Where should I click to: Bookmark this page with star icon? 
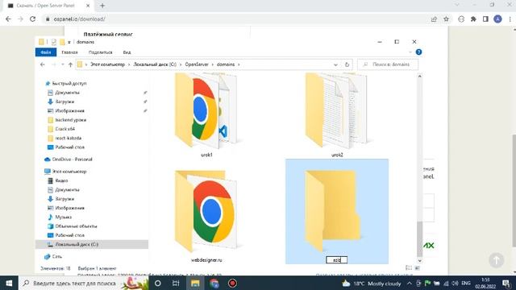pos(446,19)
